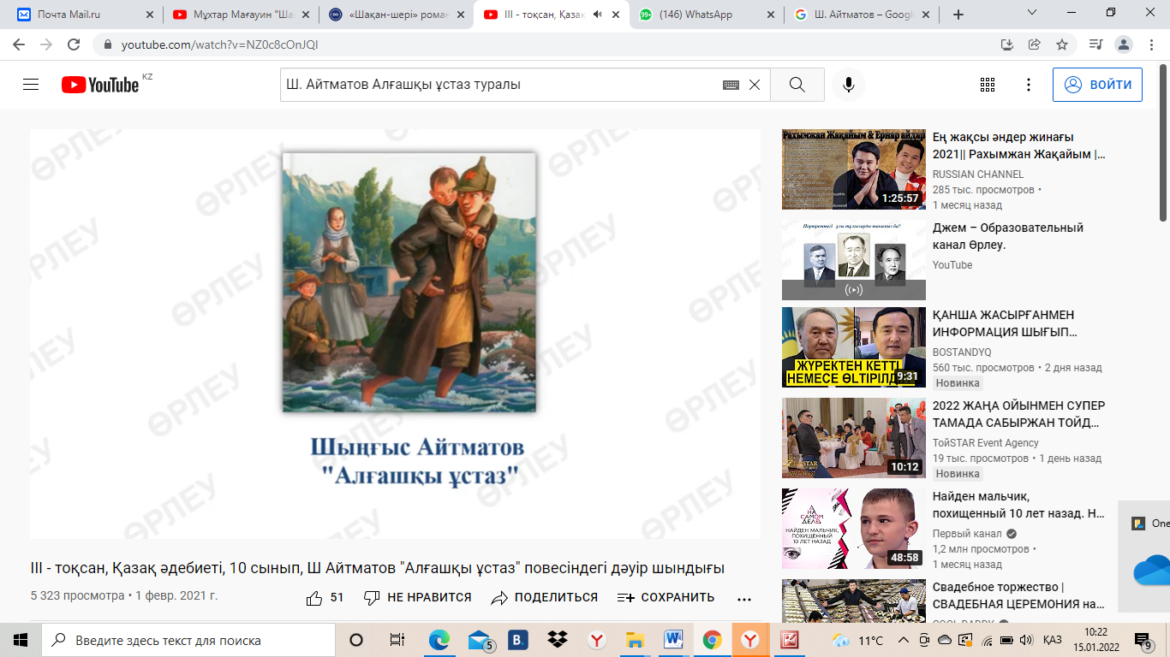Switch to the «Шақан-шері» роман tab
Screen dimensions: 1170x657
click(396, 15)
